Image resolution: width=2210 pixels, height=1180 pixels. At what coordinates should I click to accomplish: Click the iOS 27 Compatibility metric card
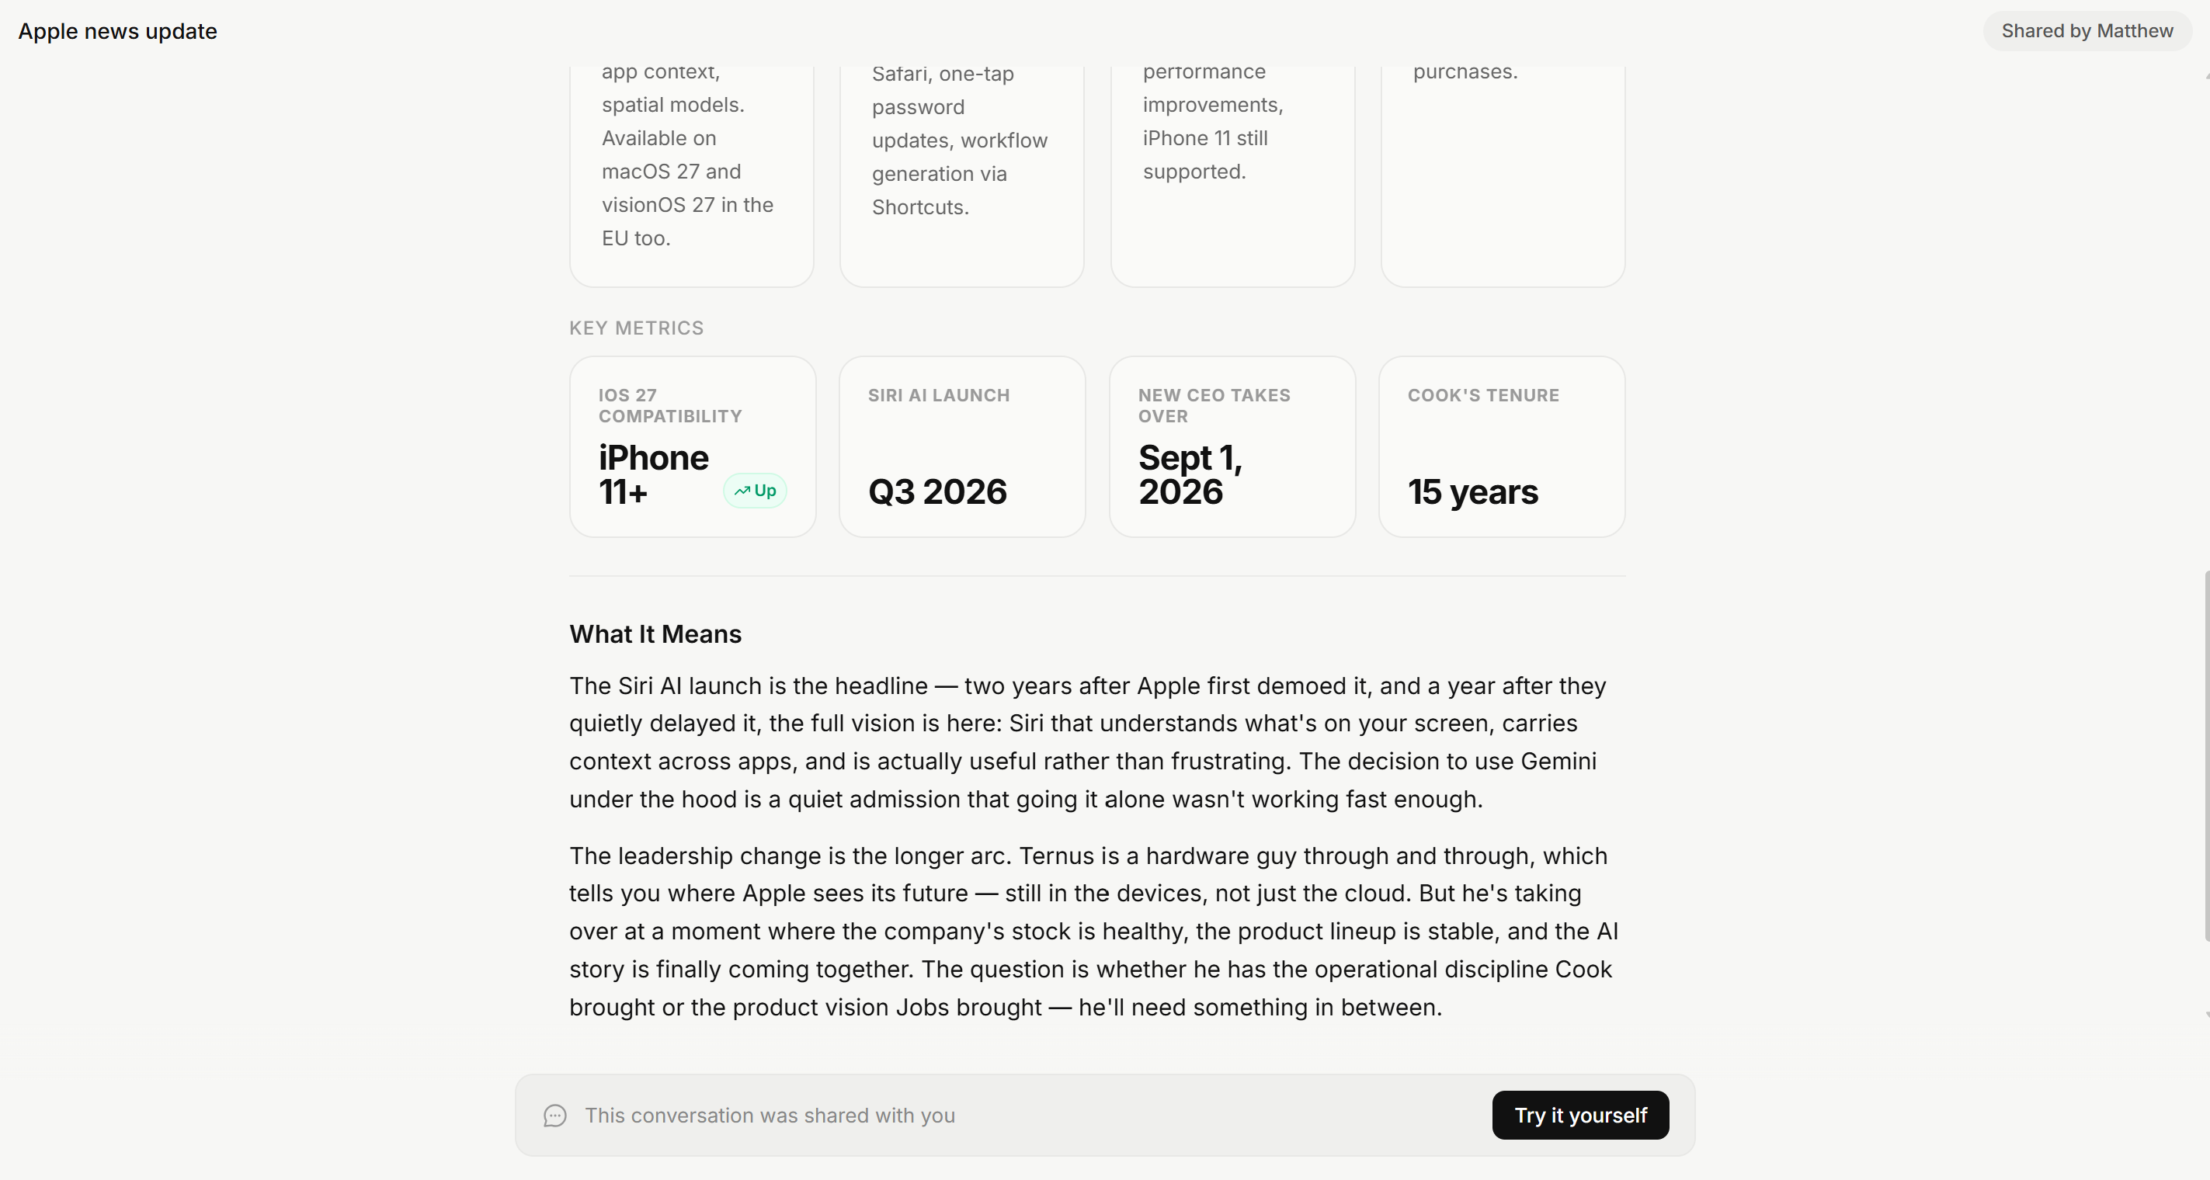pos(693,447)
